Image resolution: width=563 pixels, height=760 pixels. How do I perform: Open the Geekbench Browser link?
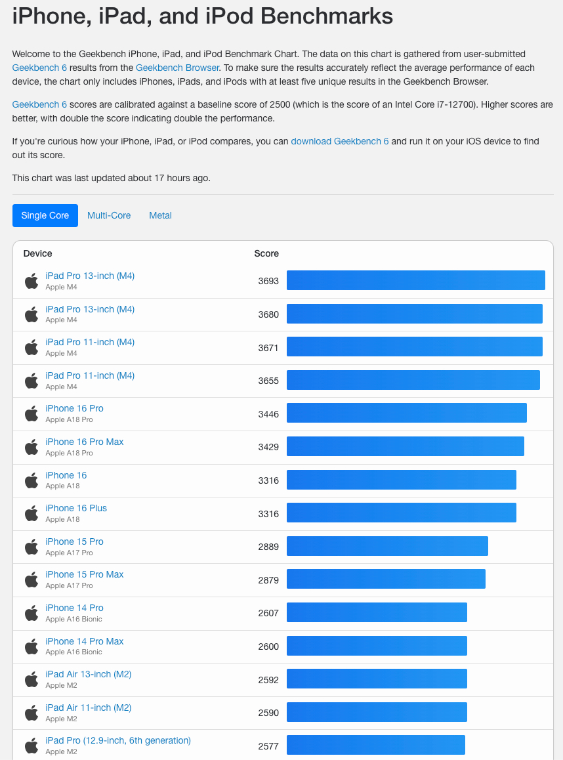(x=177, y=68)
